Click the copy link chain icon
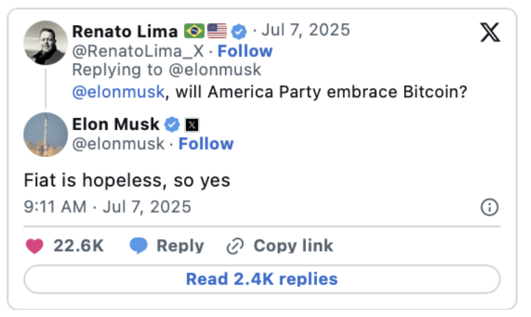Viewport: 531px width, 317px height. tap(235, 246)
